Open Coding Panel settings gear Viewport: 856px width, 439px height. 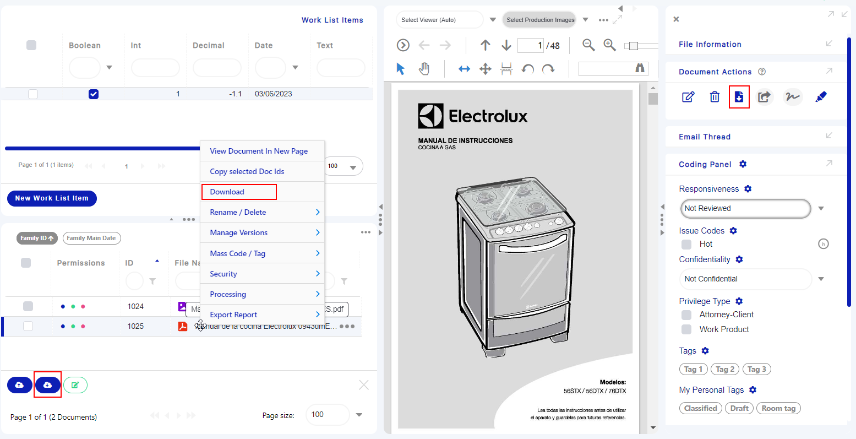tap(743, 164)
